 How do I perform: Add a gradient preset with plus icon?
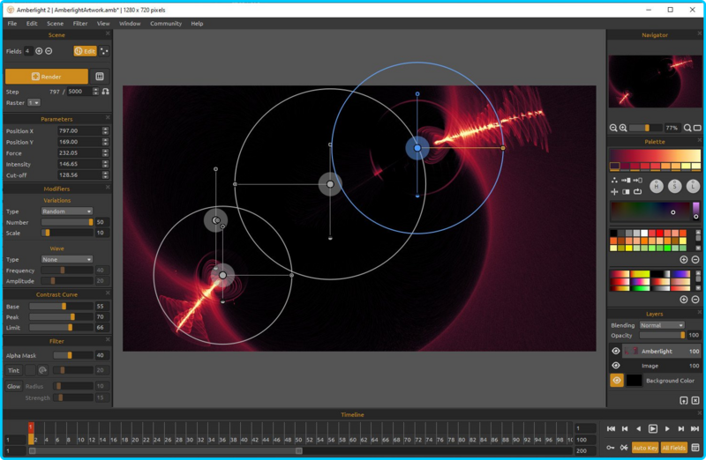[684, 300]
